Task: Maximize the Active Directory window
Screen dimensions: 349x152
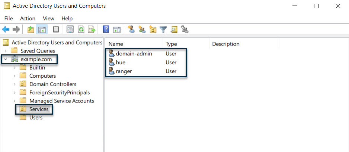Action: [x=316, y=6]
